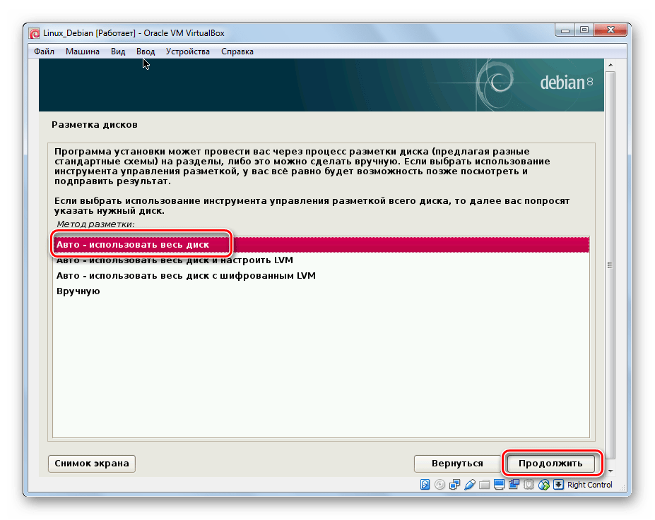Click the video capture status icon
The image size is (655, 520).
(x=514, y=485)
